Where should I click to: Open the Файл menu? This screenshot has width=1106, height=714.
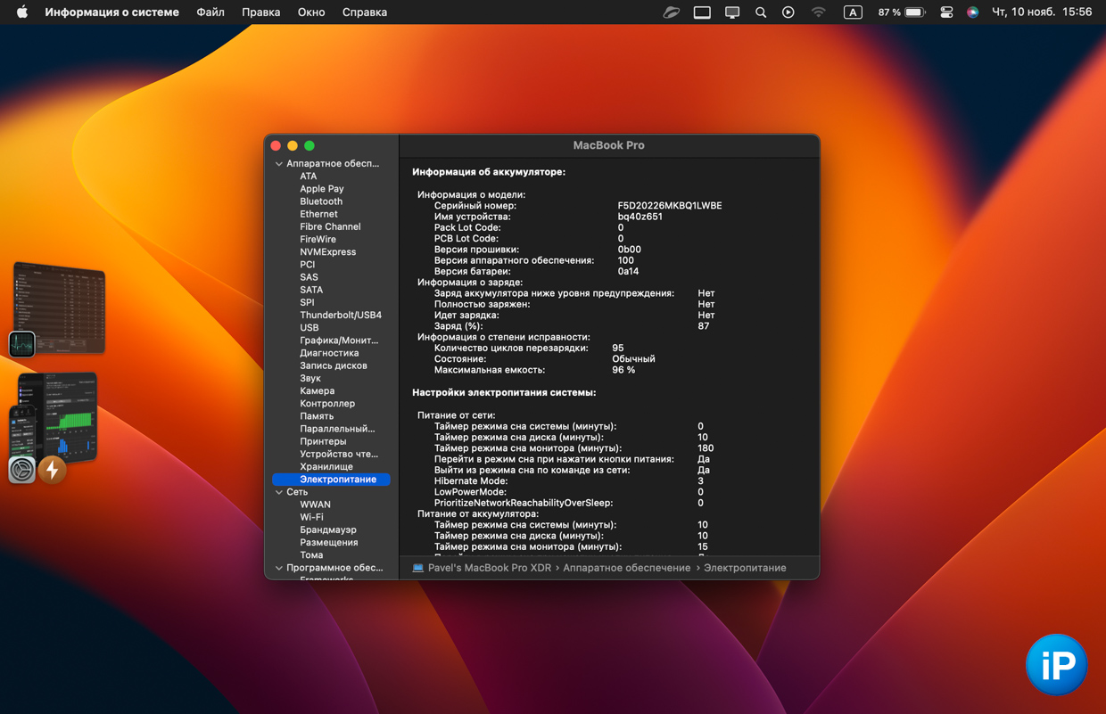click(210, 12)
